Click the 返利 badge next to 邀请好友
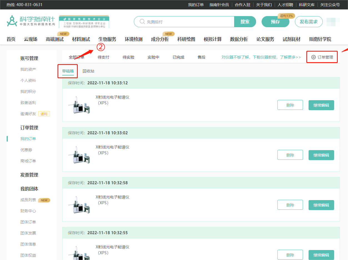Screen dimensions: 348x260 (x=44, y=114)
